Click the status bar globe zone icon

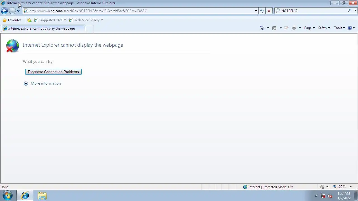[x=245, y=187]
